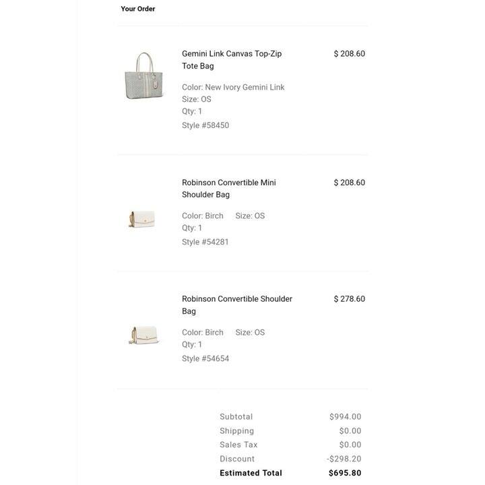Click the Estimated Total $695.80 amount
The width and height of the screenshot is (485, 485).
(x=345, y=473)
